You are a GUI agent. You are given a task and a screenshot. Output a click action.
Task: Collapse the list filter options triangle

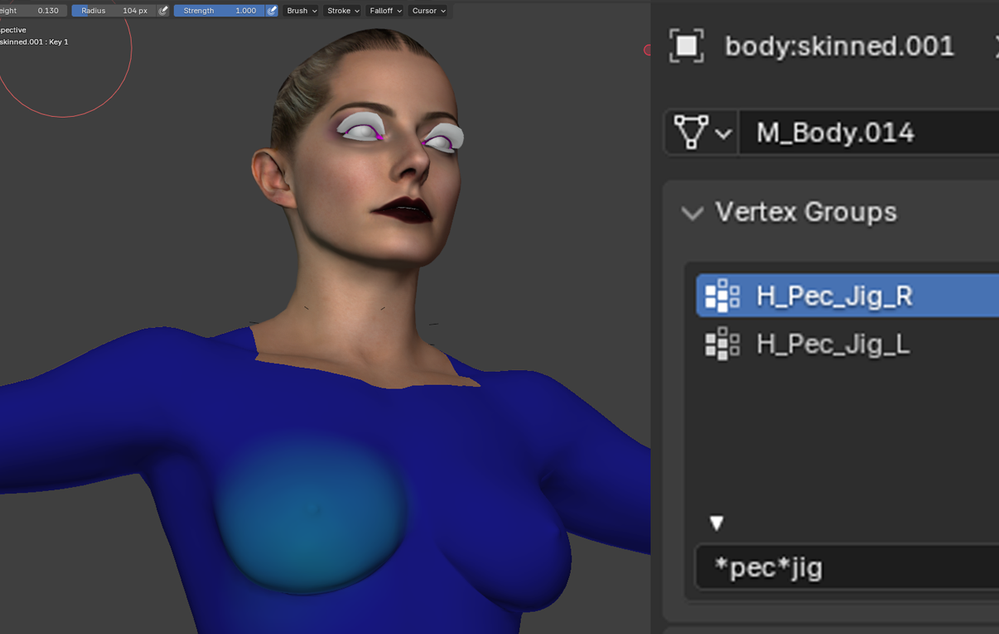click(x=717, y=523)
